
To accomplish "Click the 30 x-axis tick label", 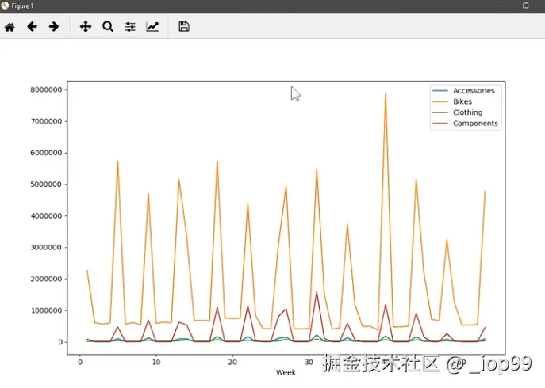I will pos(309,363).
